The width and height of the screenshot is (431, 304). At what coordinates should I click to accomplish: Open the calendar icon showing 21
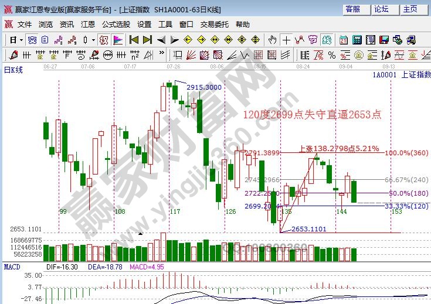[344, 40]
